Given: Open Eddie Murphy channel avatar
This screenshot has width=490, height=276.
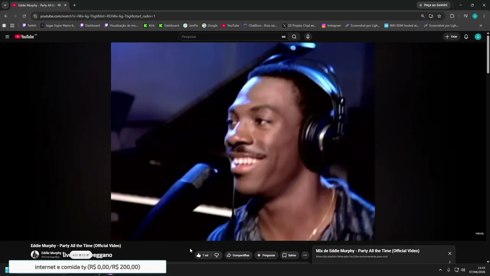Looking at the screenshot, I should click(x=35, y=255).
